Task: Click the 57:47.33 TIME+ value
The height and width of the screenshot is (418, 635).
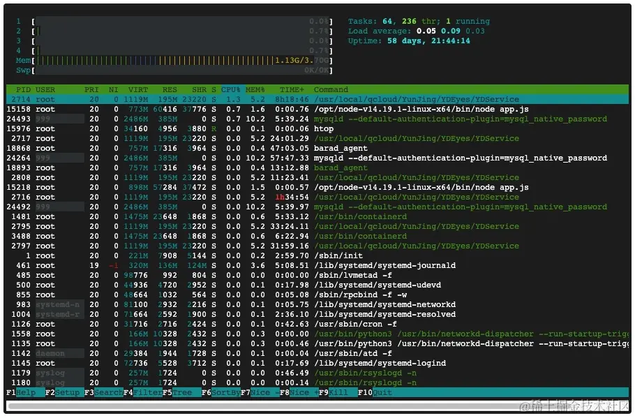Action: pyautogui.click(x=289, y=158)
